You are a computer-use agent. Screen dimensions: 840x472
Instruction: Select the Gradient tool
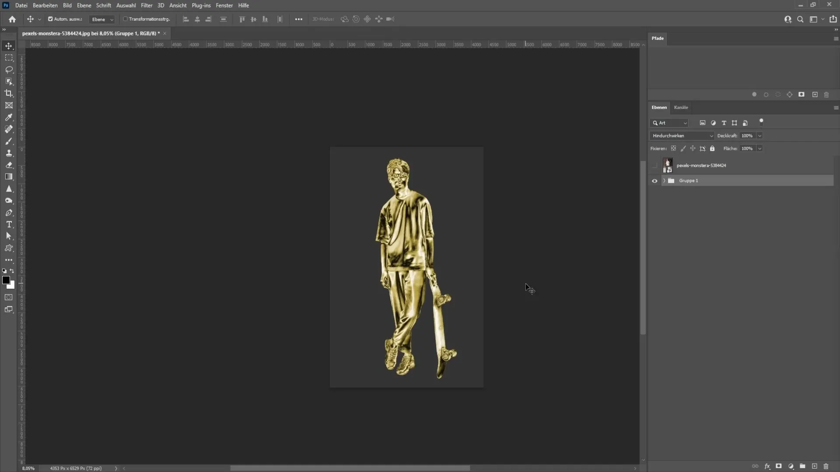coord(9,177)
